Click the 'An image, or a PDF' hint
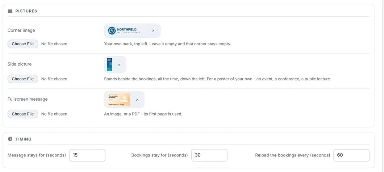Image resolution: width=384 pixels, height=172 pixels. tap(143, 114)
